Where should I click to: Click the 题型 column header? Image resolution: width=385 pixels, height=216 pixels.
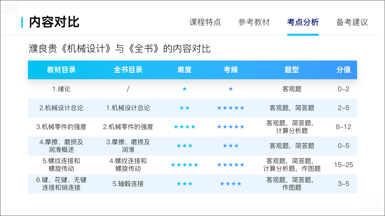[x=292, y=70]
